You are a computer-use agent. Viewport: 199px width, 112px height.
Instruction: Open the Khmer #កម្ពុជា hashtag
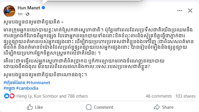click(x=9, y=88)
